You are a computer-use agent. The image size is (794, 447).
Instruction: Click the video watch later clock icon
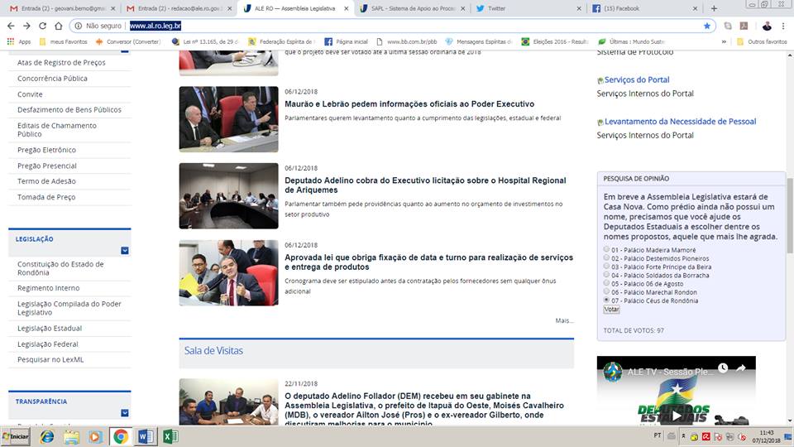[722, 369]
